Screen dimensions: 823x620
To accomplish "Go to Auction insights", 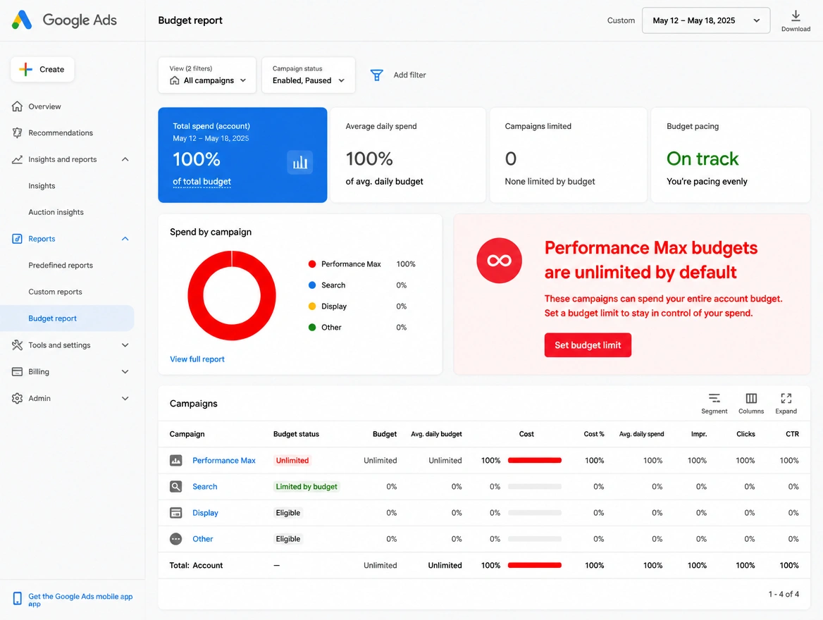I will pyautogui.click(x=56, y=212).
